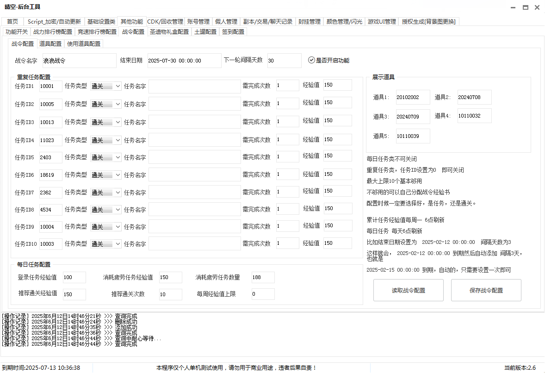Switch to the 道具配置 tab
This screenshot has width=545, height=373.
click(x=50, y=44)
